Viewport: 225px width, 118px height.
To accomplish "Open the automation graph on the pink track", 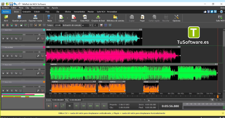I will 42,56.
